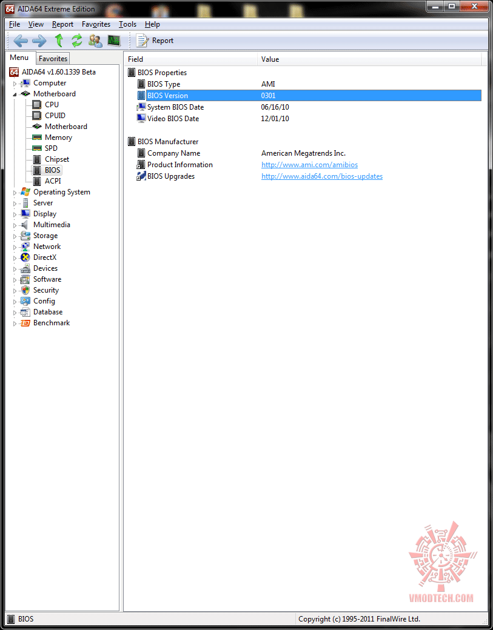Click the Config icon in tree
The height and width of the screenshot is (630, 493).
click(25, 301)
